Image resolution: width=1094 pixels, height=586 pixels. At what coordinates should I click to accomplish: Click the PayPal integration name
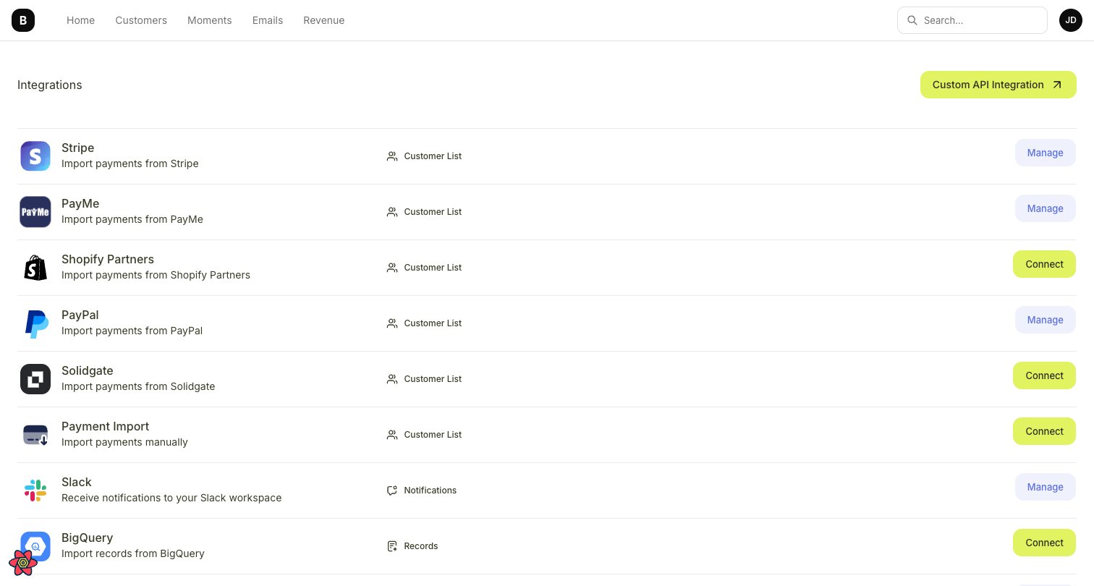coord(80,315)
